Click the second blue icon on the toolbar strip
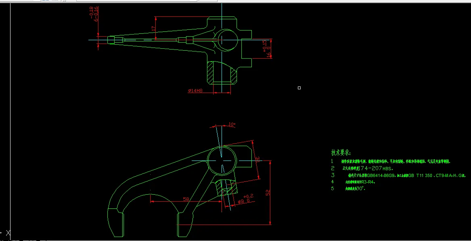Screen dimensions: 471x241 [47, 1]
